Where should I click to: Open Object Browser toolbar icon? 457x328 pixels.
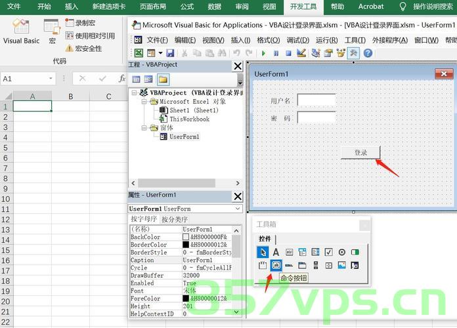pyautogui.click(x=341, y=53)
